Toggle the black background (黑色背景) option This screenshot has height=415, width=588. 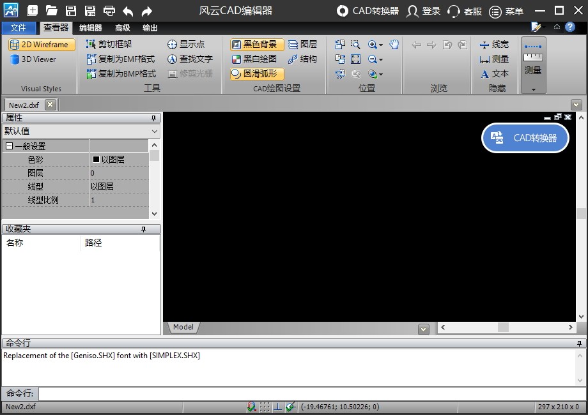tap(257, 44)
